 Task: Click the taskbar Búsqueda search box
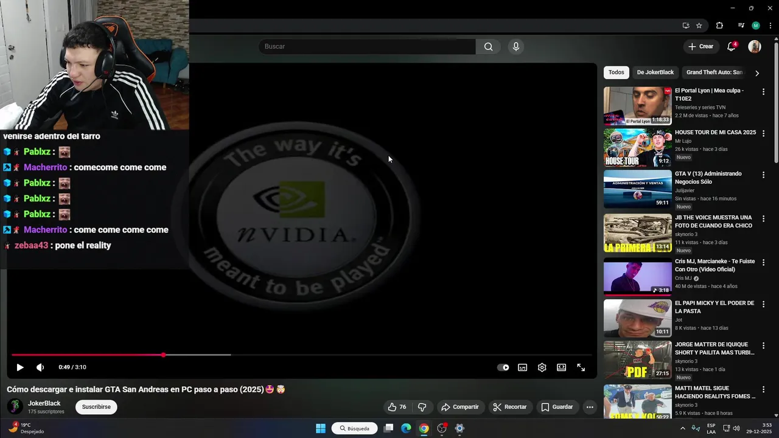coord(355,428)
